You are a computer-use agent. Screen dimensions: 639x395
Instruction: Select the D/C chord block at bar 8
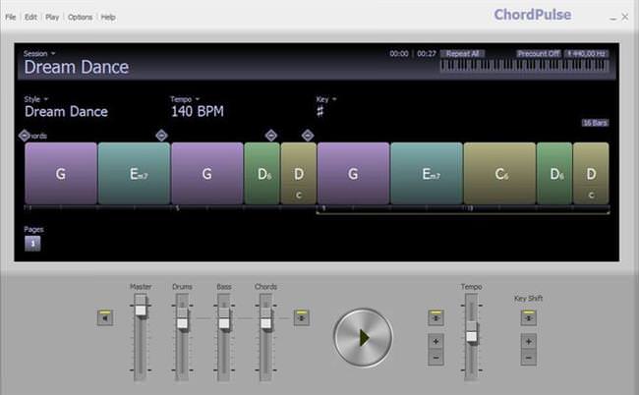[299, 174]
